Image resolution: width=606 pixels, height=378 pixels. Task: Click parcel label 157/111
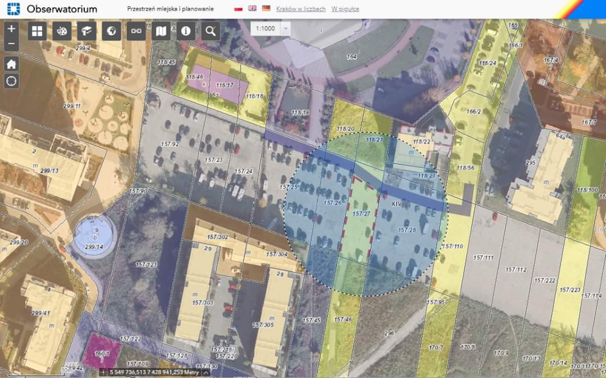pos(483,257)
